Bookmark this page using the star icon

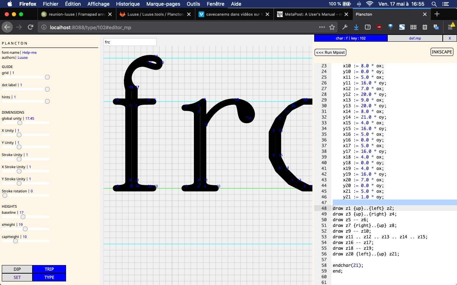pyautogui.click(x=332, y=27)
